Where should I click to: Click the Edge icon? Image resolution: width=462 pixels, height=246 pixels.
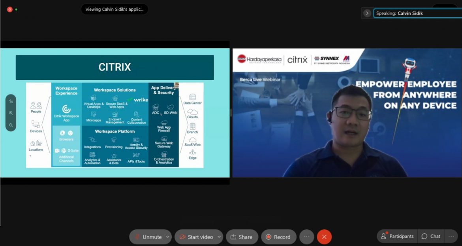point(192,152)
